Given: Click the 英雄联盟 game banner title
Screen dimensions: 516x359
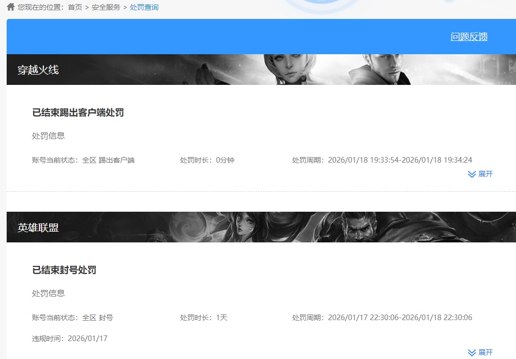Looking at the screenshot, I should [x=38, y=227].
